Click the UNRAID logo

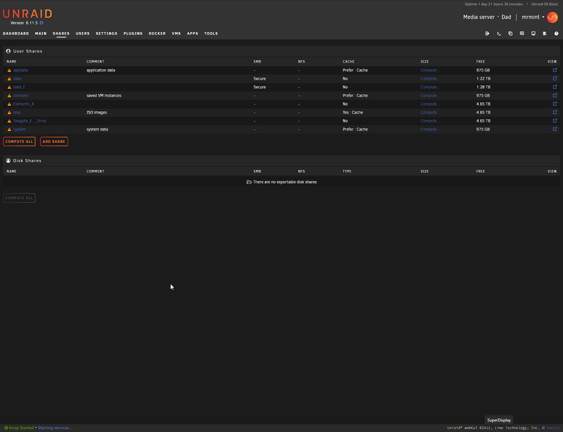[27, 14]
